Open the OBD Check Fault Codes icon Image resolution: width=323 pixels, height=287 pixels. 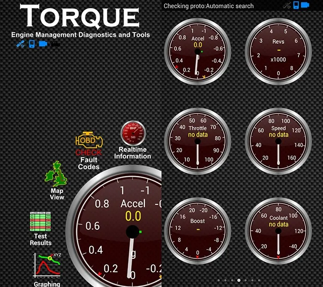tap(89, 143)
